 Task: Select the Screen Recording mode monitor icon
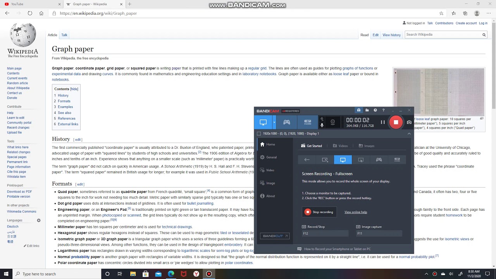point(263,122)
